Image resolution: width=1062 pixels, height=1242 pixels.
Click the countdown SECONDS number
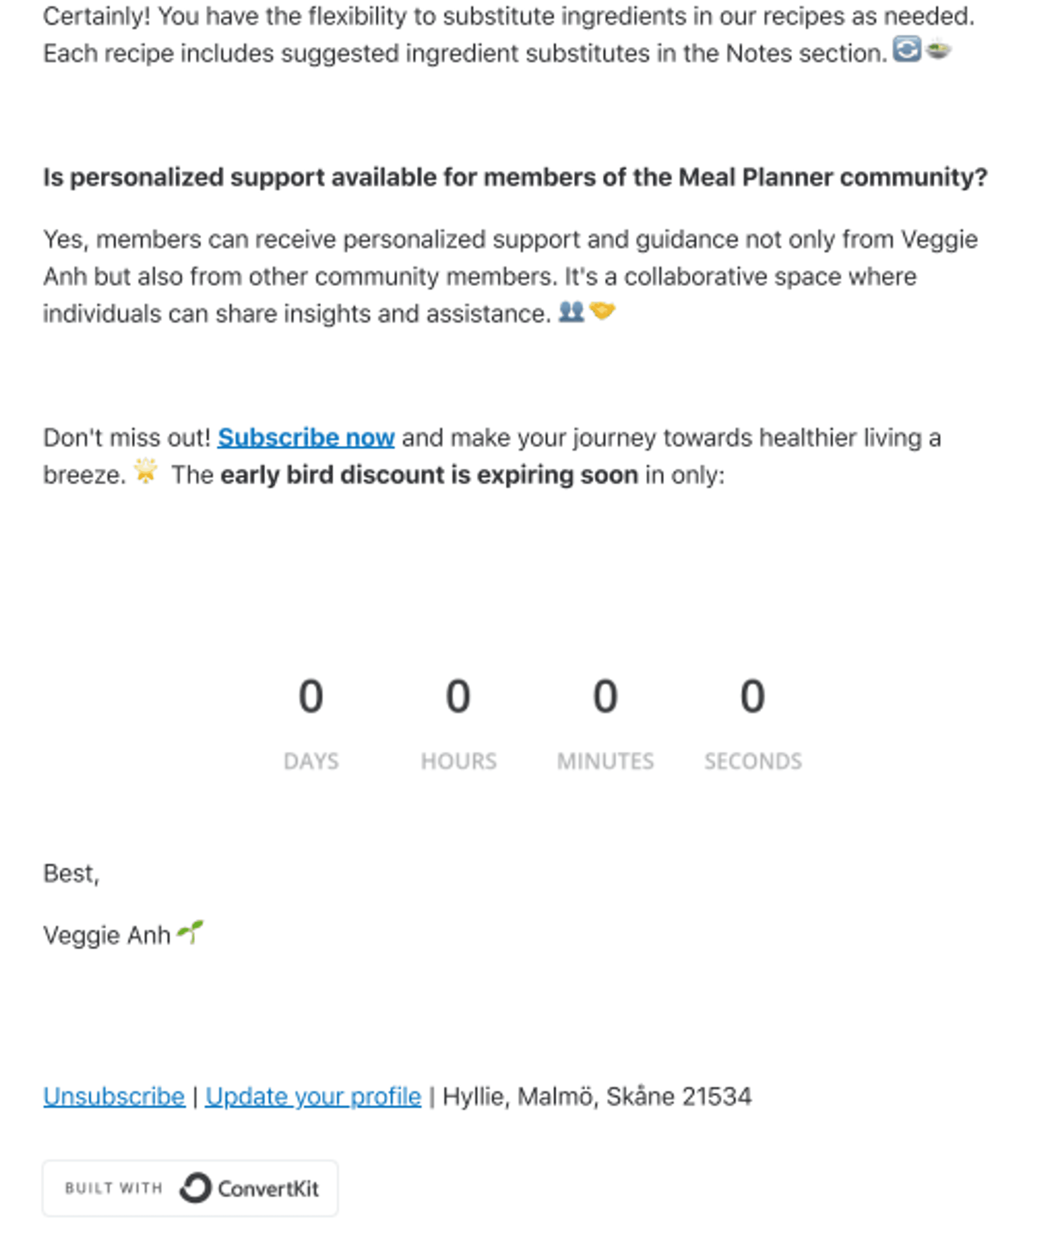pyautogui.click(x=753, y=697)
